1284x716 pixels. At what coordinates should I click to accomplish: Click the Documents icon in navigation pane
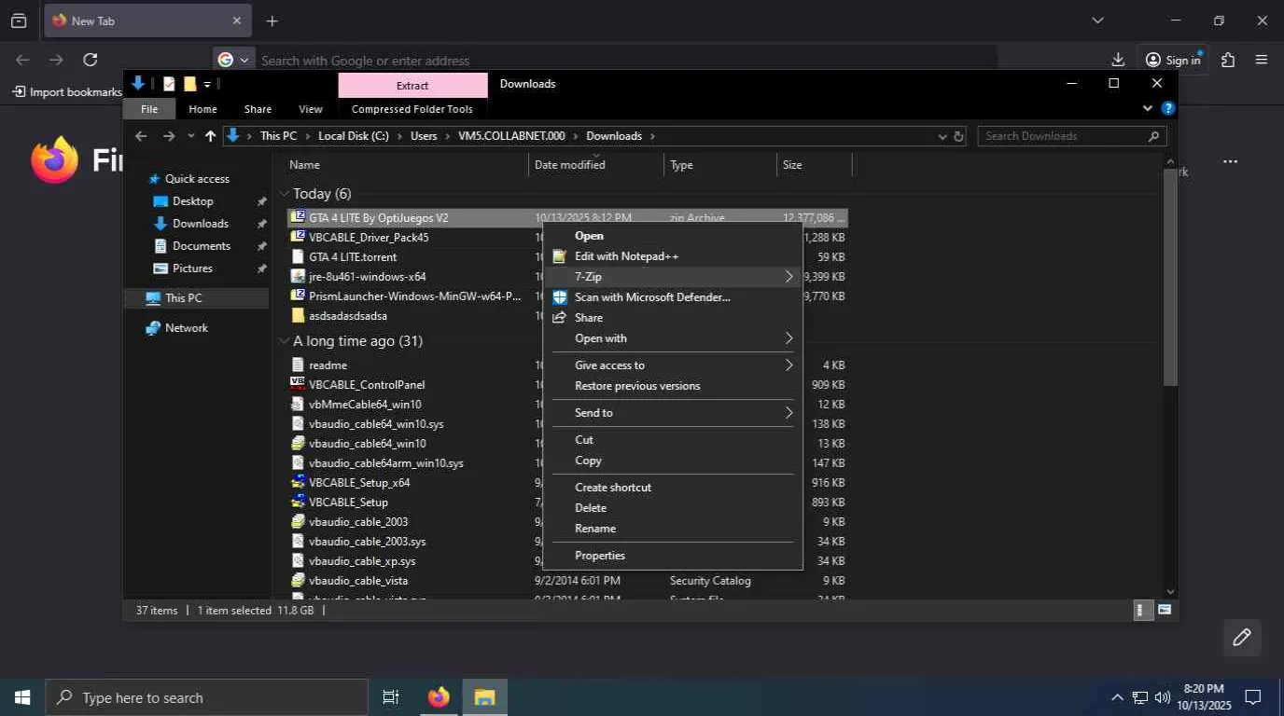[160, 246]
